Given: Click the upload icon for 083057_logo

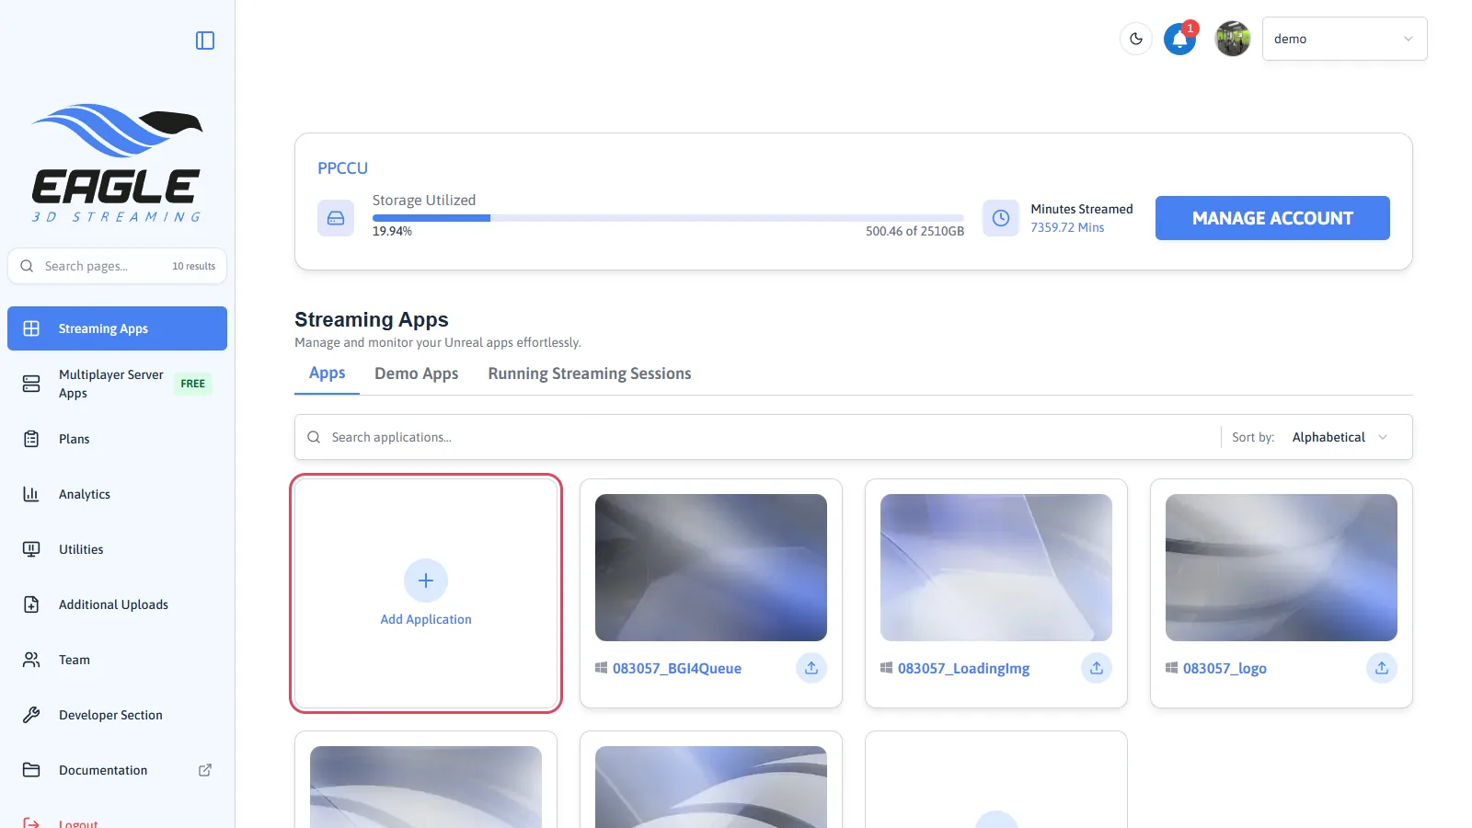Looking at the screenshot, I should point(1382,668).
